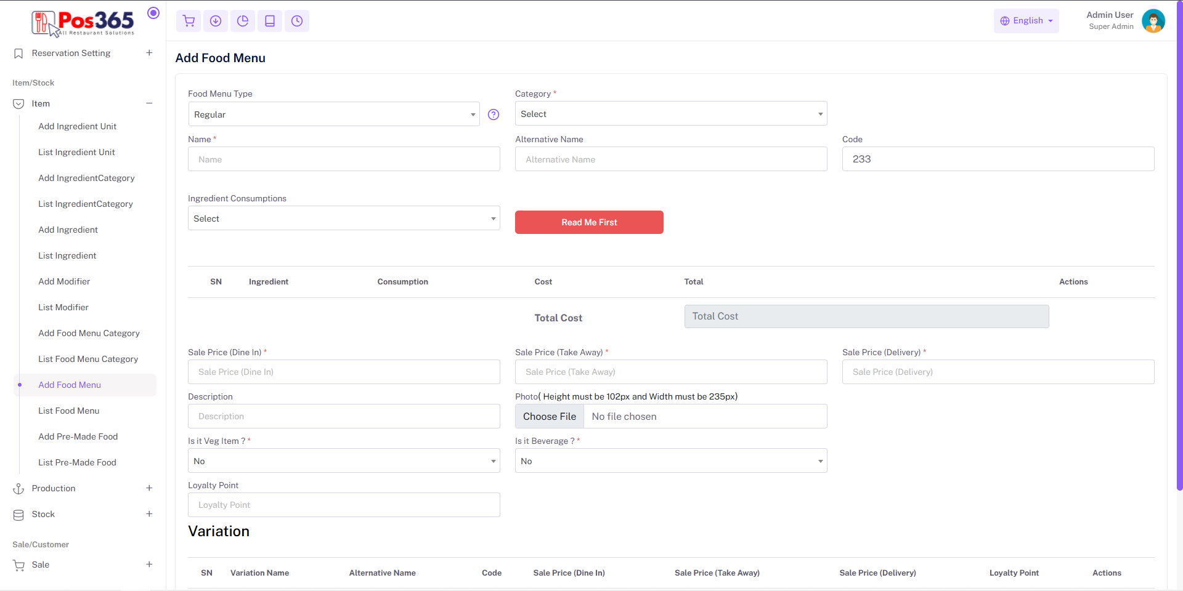
Task: Go to List Food Menu in sidebar
Action: pyautogui.click(x=68, y=411)
